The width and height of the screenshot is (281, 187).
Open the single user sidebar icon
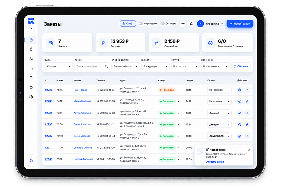(x=31, y=78)
